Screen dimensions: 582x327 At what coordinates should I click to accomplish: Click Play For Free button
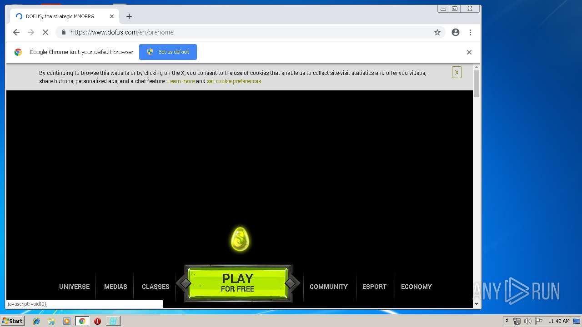pyautogui.click(x=238, y=283)
